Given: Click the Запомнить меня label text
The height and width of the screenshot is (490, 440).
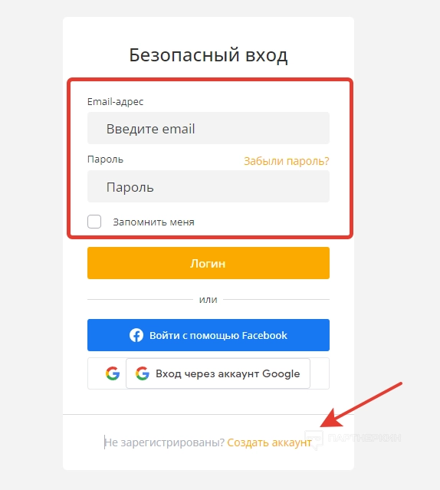Looking at the screenshot, I should [x=153, y=222].
